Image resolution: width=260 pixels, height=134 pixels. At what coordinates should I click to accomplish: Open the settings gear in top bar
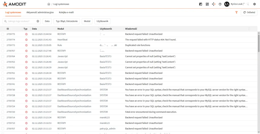tap(254, 4)
